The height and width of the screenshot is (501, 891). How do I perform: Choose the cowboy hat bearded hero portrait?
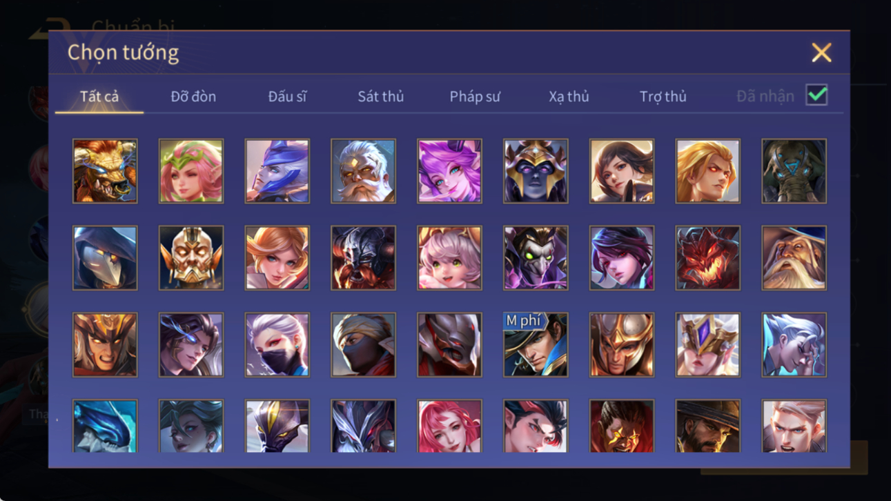pyautogui.click(x=707, y=426)
